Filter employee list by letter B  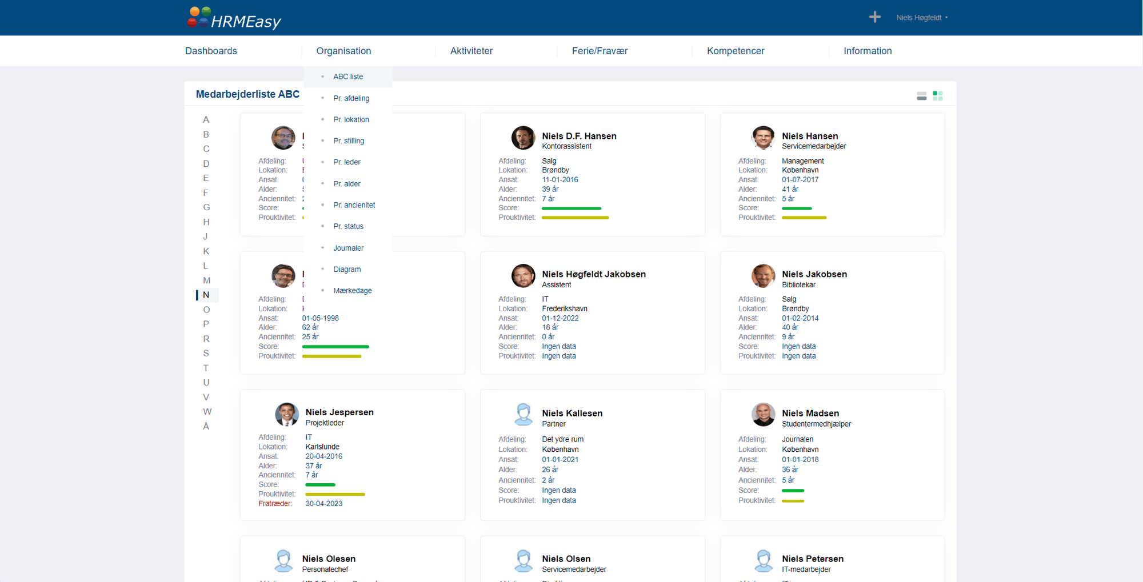click(206, 134)
